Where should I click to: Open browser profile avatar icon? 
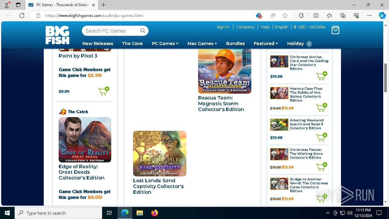[x=7, y=5]
